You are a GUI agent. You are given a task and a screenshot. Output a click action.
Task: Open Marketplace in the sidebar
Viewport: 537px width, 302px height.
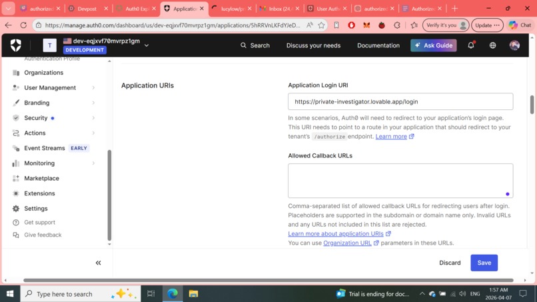pos(41,178)
